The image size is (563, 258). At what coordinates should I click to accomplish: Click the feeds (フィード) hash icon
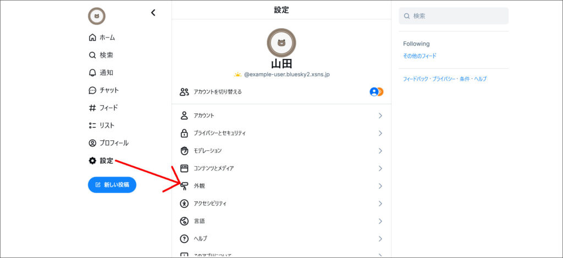point(92,108)
